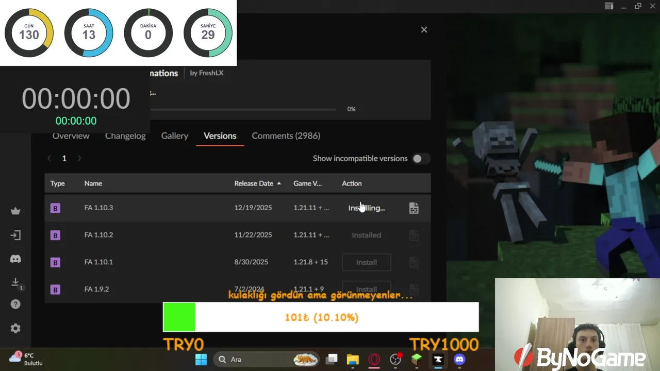Sort by the Game Version column header
Viewport: 660px width, 371px height.
pyautogui.click(x=307, y=183)
